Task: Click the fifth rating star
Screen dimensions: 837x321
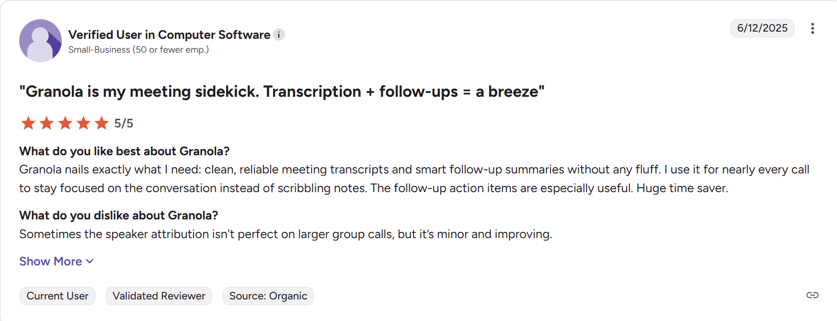Action: click(102, 123)
